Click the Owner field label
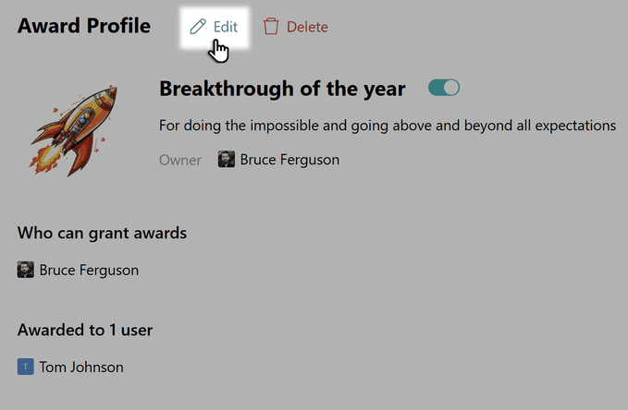The image size is (628, 410). click(179, 160)
